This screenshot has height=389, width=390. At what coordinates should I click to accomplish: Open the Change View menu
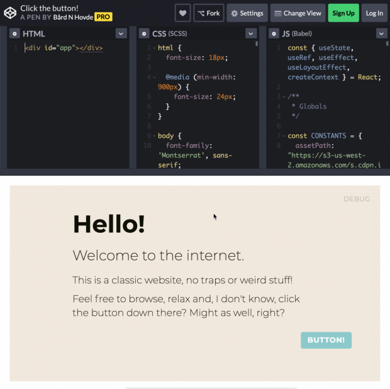click(x=298, y=13)
